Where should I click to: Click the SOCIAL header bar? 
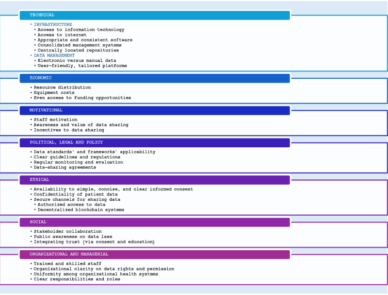click(155, 222)
